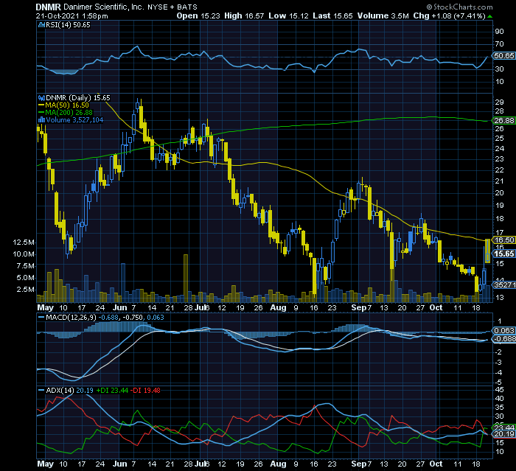Click the DNMR (Daily) 15.65 legend text
Screen dimensions: 516x471
click(x=78, y=98)
